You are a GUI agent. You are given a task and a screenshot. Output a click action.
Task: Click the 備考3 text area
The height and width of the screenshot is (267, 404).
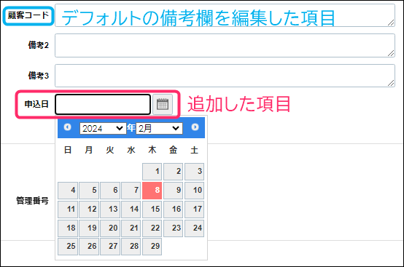click(x=225, y=76)
